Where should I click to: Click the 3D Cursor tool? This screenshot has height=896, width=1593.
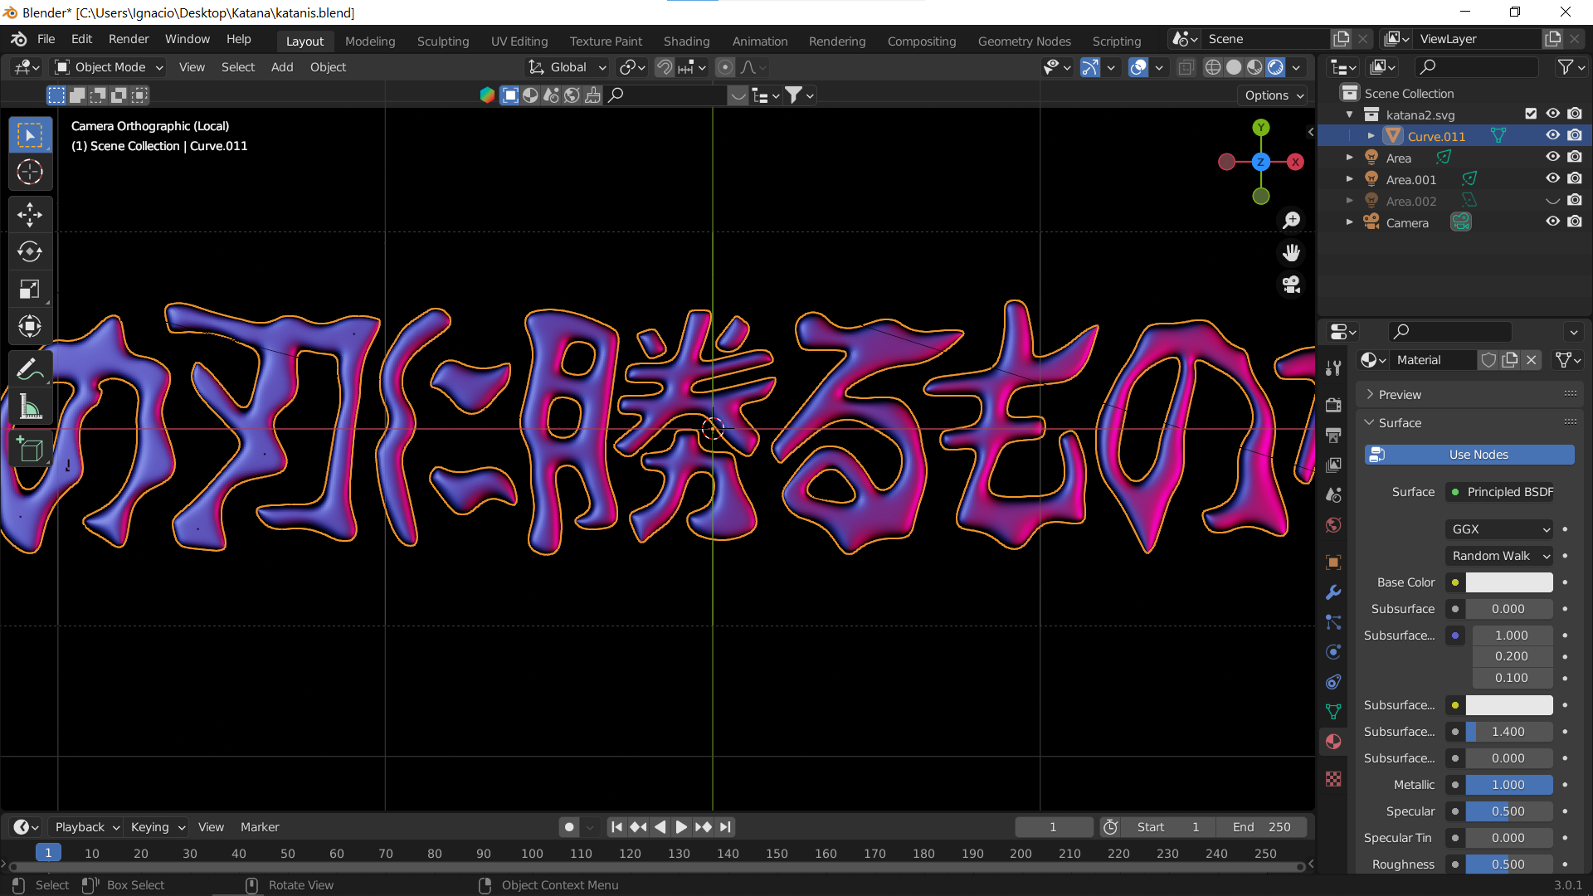coord(30,173)
